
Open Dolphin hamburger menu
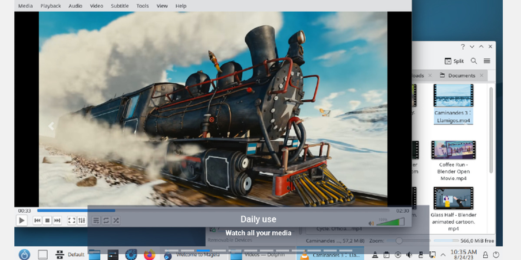tap(487, 61)
